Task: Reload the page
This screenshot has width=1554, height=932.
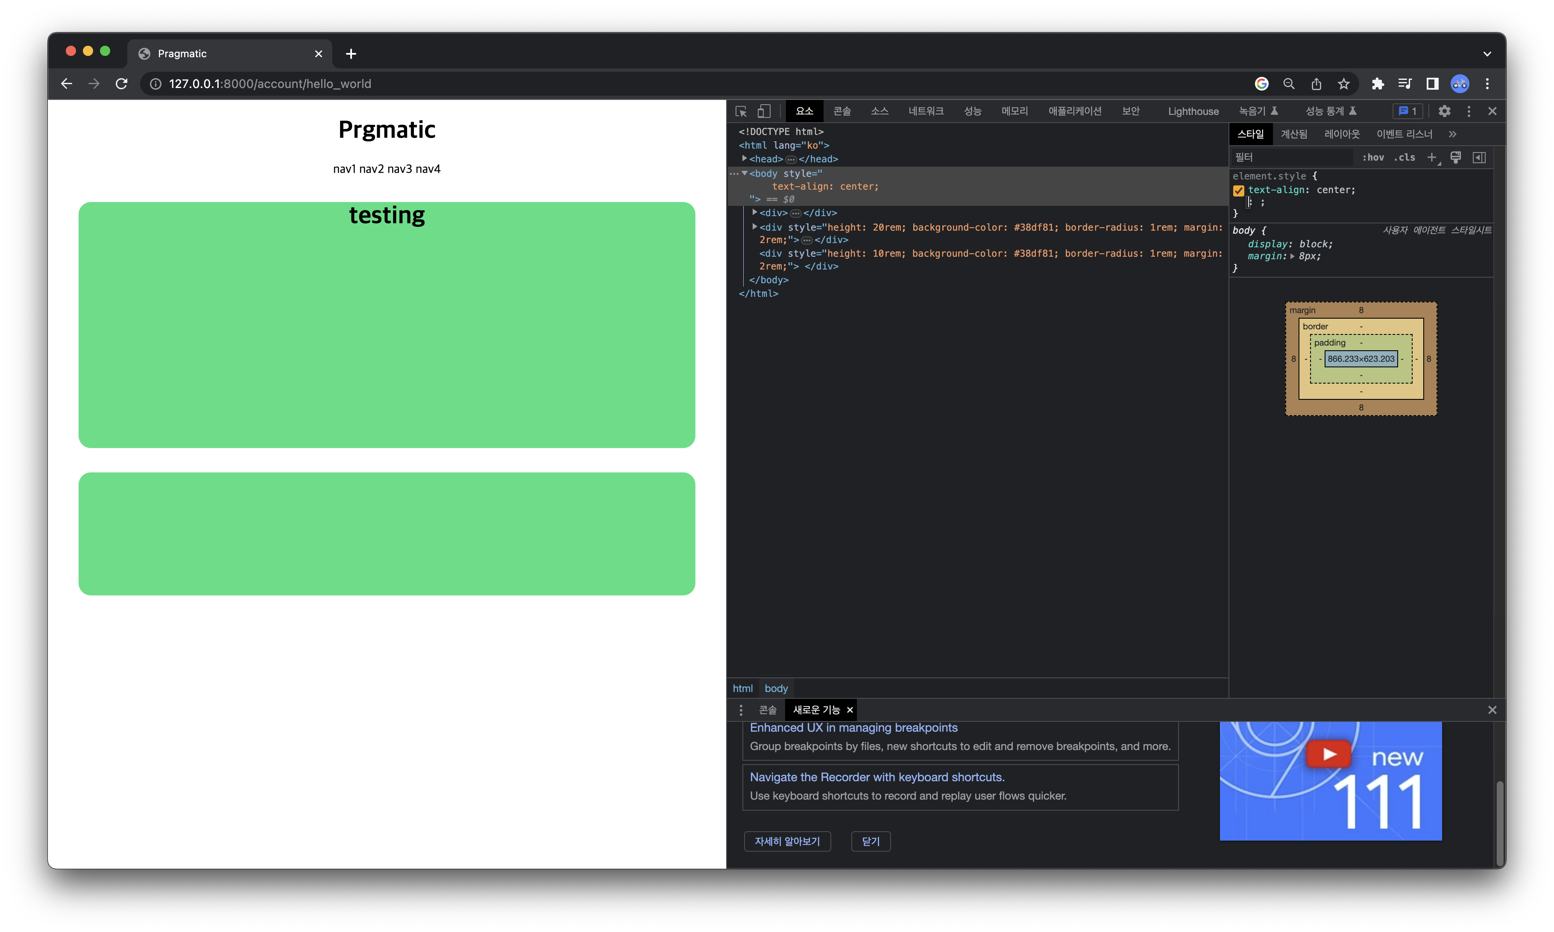Action: 122,84
